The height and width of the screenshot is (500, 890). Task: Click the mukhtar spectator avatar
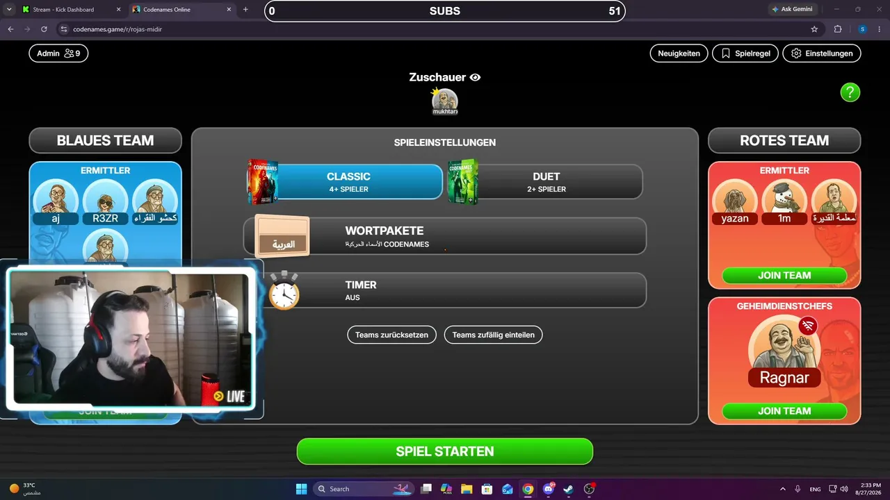click(x=445, y=101)
